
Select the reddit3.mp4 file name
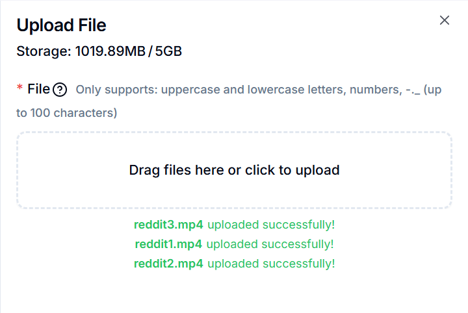pos(168,225)
